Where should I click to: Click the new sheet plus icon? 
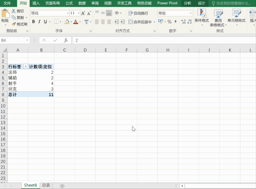62,186
